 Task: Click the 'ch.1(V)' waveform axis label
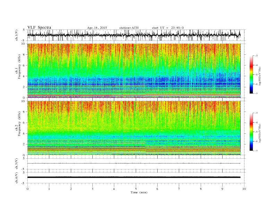coord(17,35)
